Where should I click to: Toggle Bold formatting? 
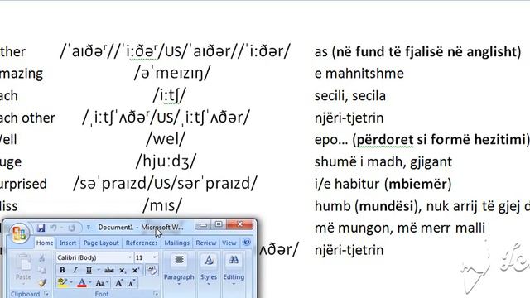tap(62, 270)
